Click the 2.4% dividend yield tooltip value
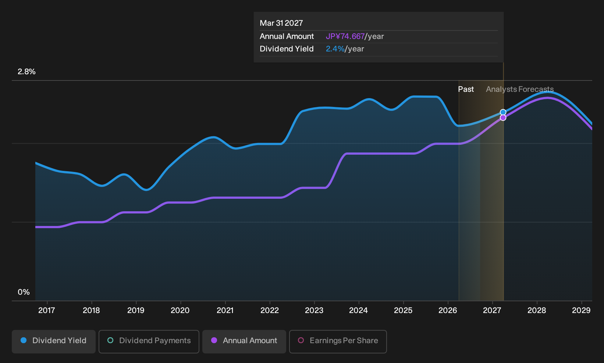This screenshot has width=604, height=363. pyautogui.click(x=335, y=49)
